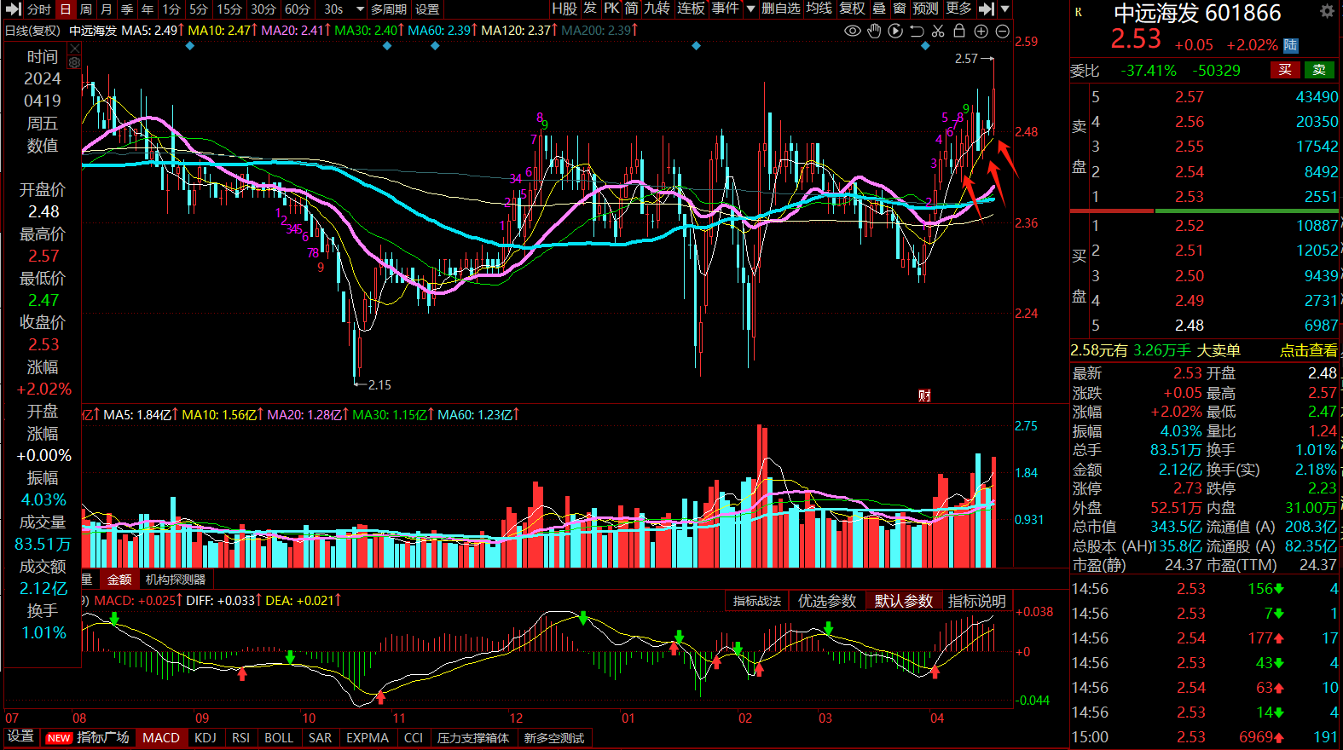Open the top toolbar 设置 settings

click(x=427, y=9)
